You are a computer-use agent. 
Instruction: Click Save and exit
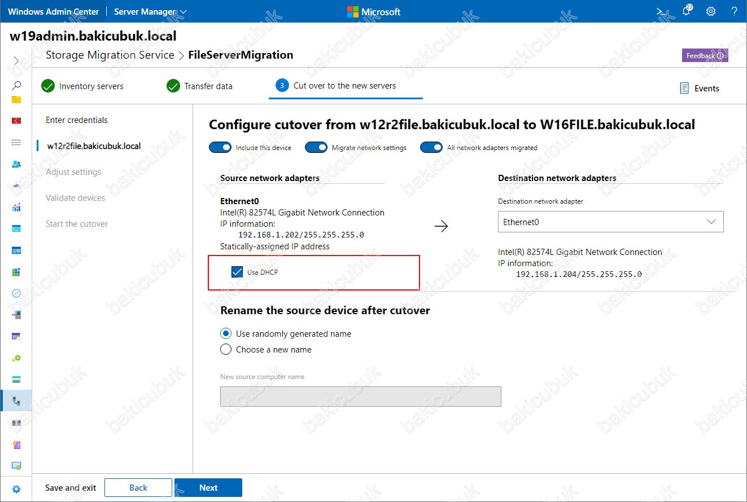[x=71, y=488]
